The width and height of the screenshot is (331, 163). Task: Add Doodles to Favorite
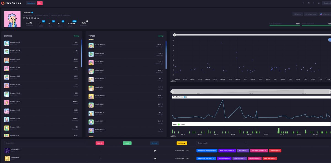[x=298, y=14]
